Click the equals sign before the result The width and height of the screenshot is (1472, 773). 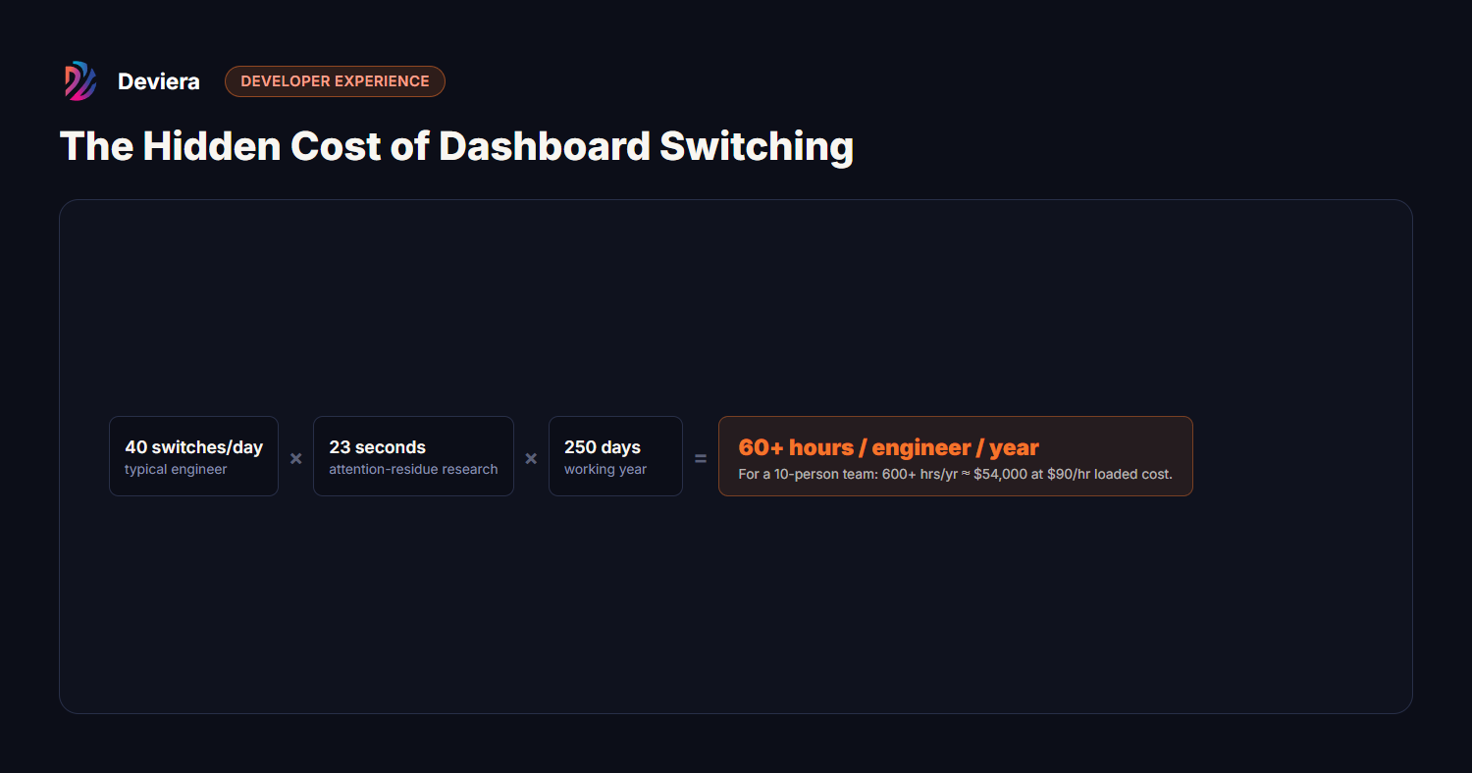(701, 458)
